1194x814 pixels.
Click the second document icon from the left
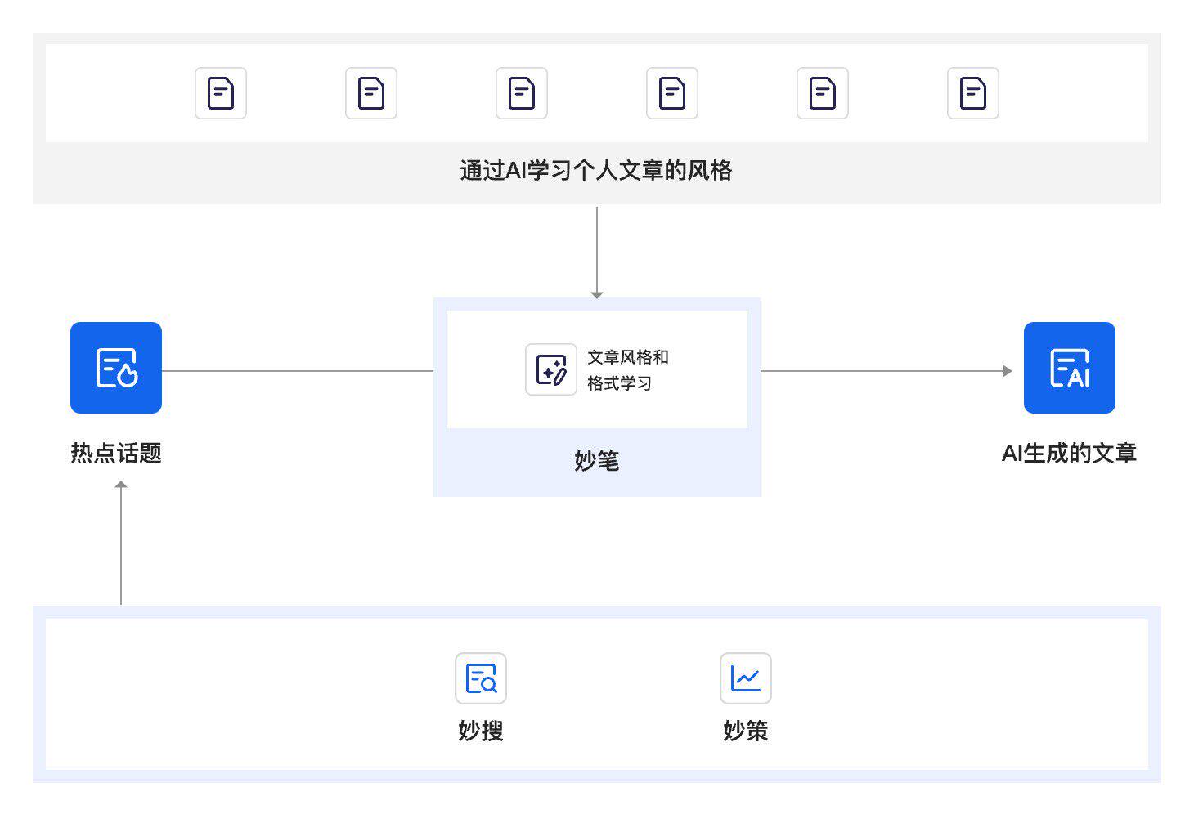[x=370, y=93]
